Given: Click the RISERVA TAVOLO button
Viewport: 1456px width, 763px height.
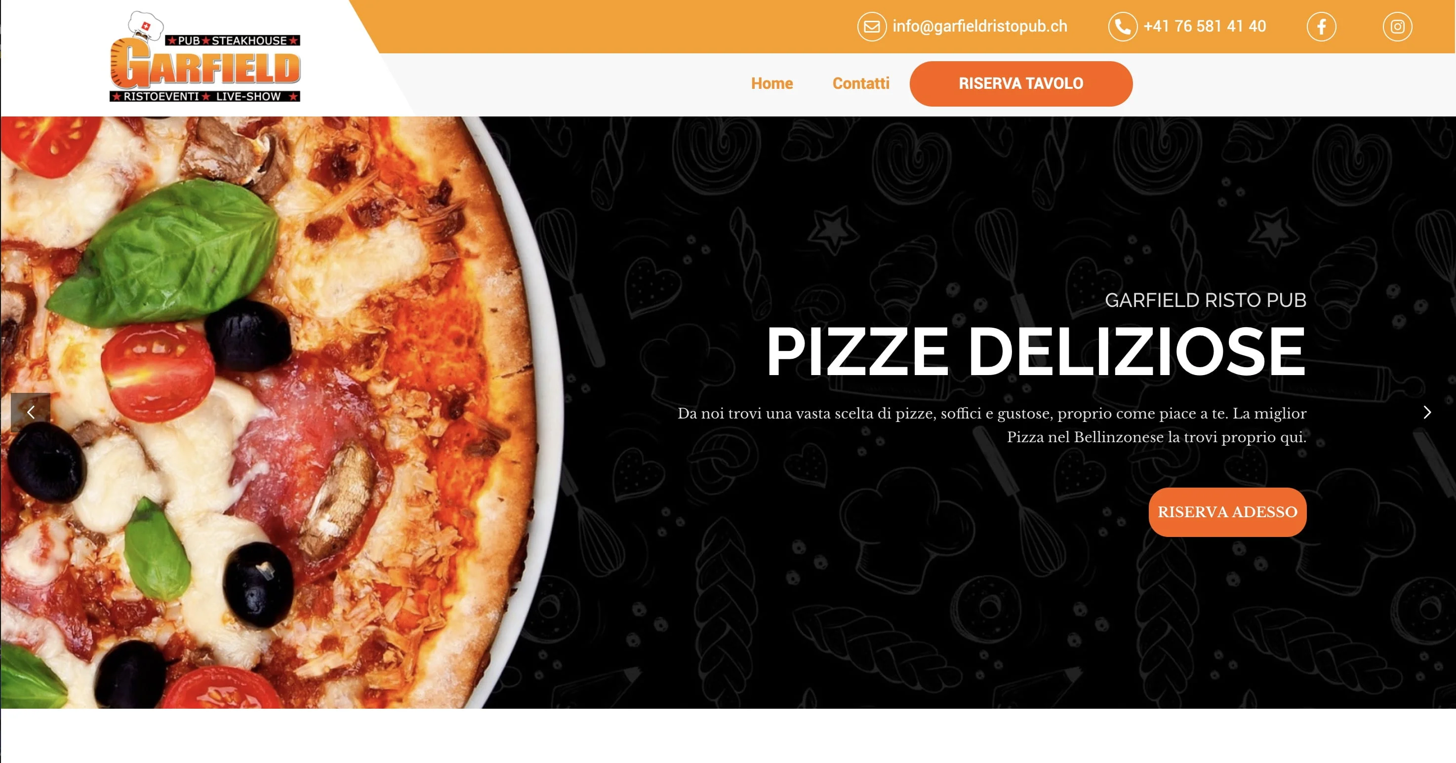Looking at the screenshot, I should pos(1021,83).
